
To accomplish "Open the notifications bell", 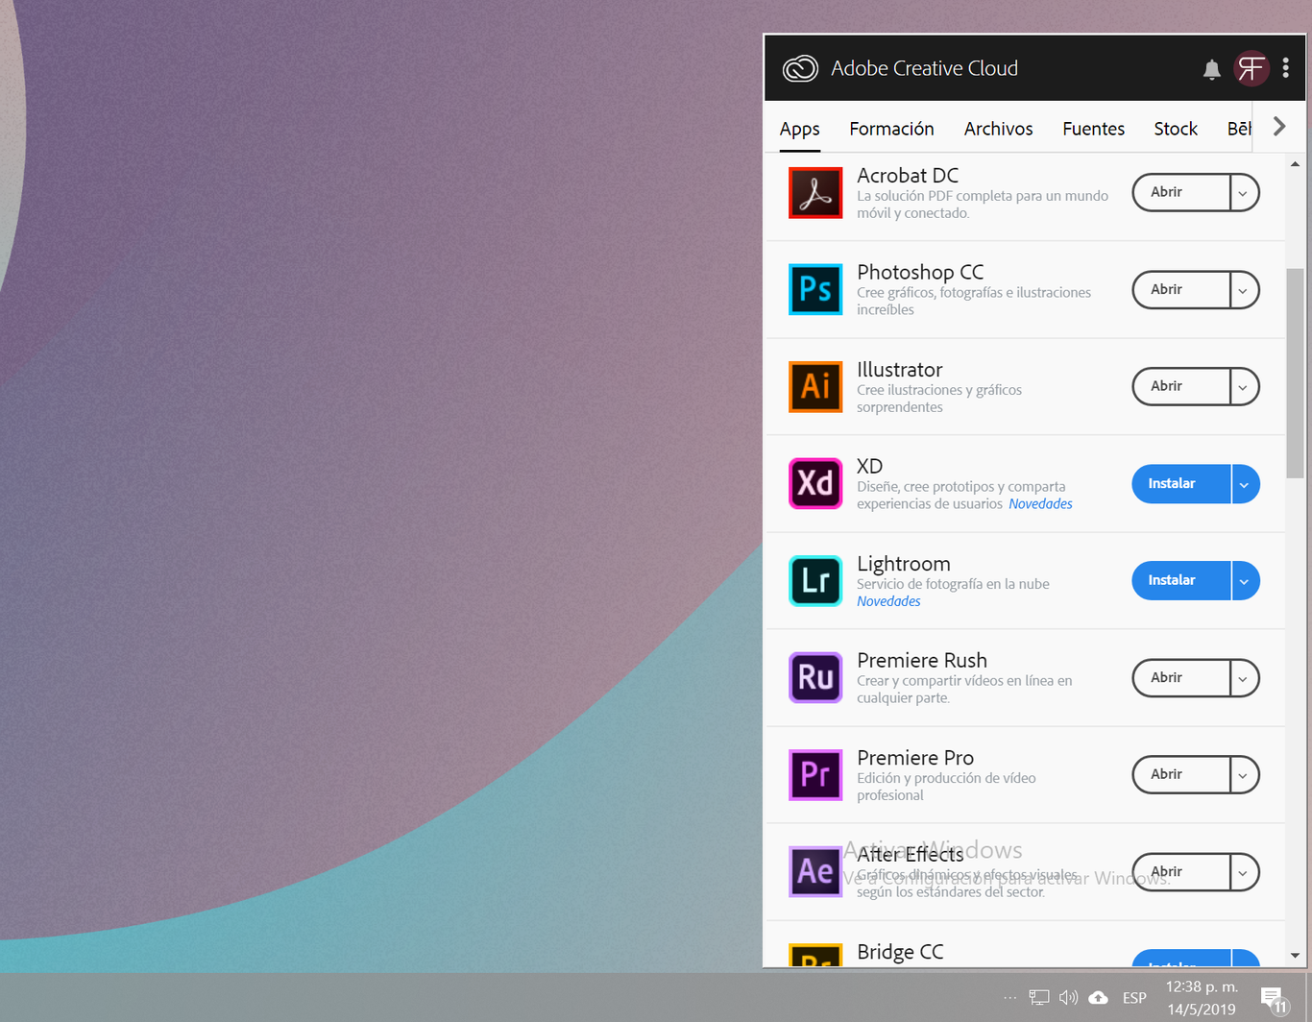I will click(x=1211, y=68).
